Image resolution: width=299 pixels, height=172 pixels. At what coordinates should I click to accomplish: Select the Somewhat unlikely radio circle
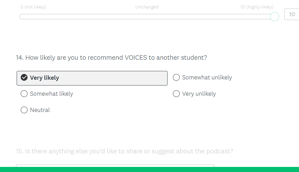tap(176, 78)
